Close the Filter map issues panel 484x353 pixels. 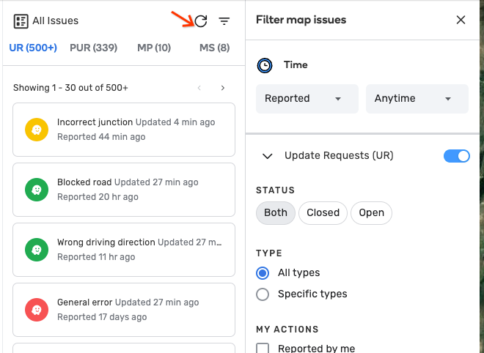point(461,20)
